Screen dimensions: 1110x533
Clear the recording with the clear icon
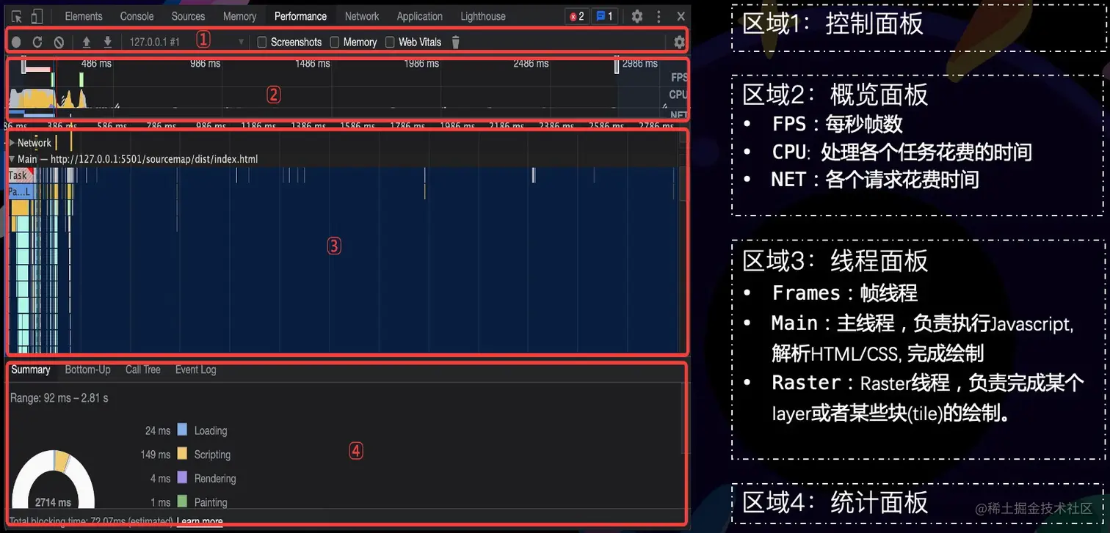click(59, 43)
